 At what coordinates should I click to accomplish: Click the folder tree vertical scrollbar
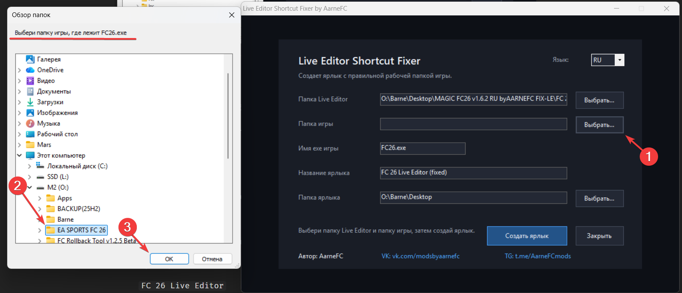[x=228, y=115]
